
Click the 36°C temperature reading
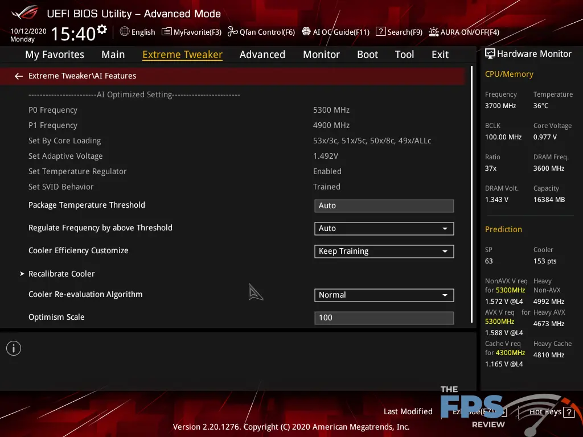tap(541, 106)
